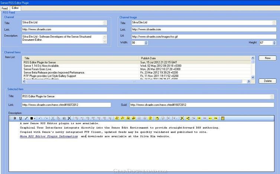Click the grey right-arrow icon beside the branch icon
280x174 pixels.
[x=193, y=118]
